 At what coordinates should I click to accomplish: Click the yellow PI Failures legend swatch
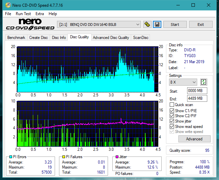pos(64,157)
